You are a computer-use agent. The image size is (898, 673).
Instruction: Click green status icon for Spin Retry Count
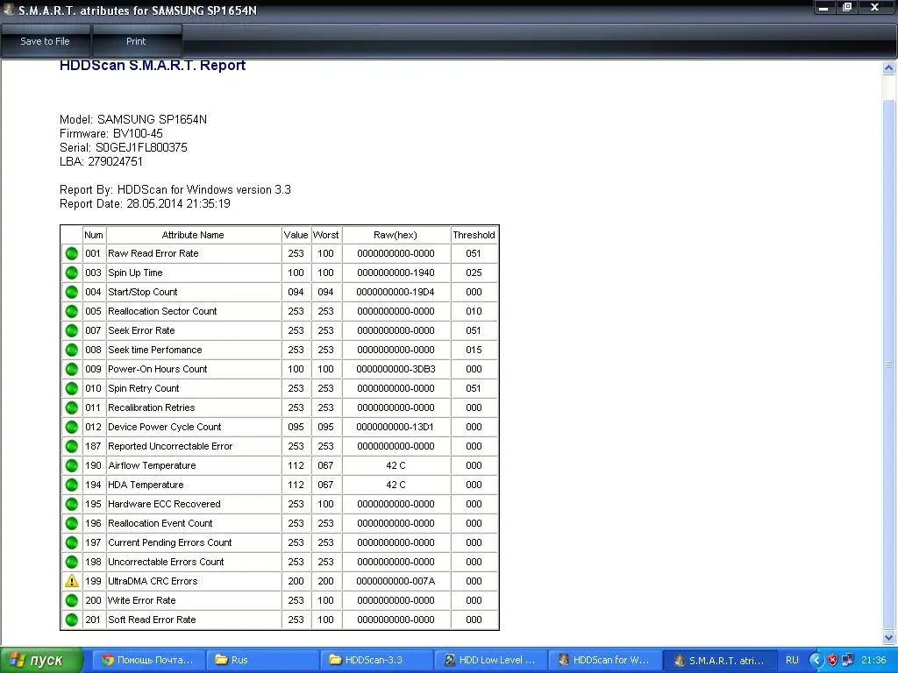tap(72, 388)
